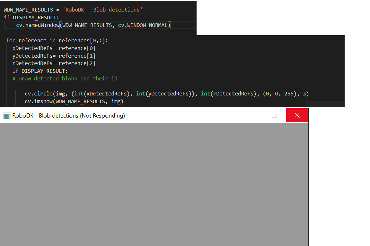The image size is (370, 246).
Task: Click cv.WINDOW_NORMAL argument in the code
Action: coord(143,25)
